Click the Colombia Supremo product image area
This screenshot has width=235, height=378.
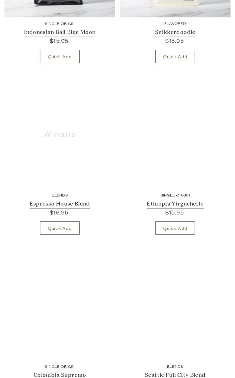pyautogui.click(x=60, y=305)
